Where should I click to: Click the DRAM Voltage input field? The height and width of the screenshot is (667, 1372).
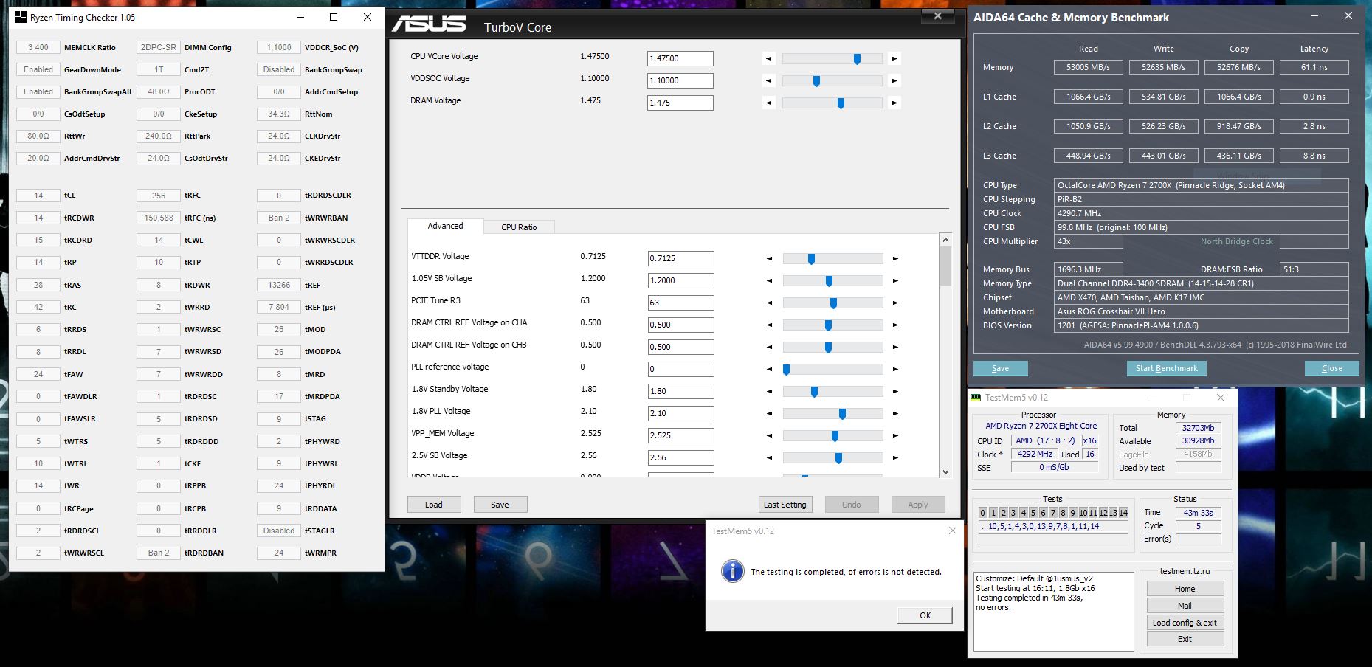[680, 103]
